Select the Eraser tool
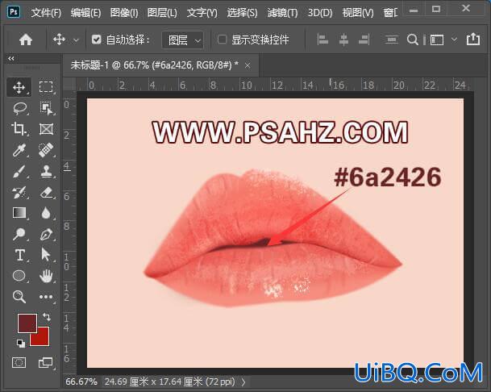Screen dimensions: 491x392 pyautogui.click(x=46, y=193)
